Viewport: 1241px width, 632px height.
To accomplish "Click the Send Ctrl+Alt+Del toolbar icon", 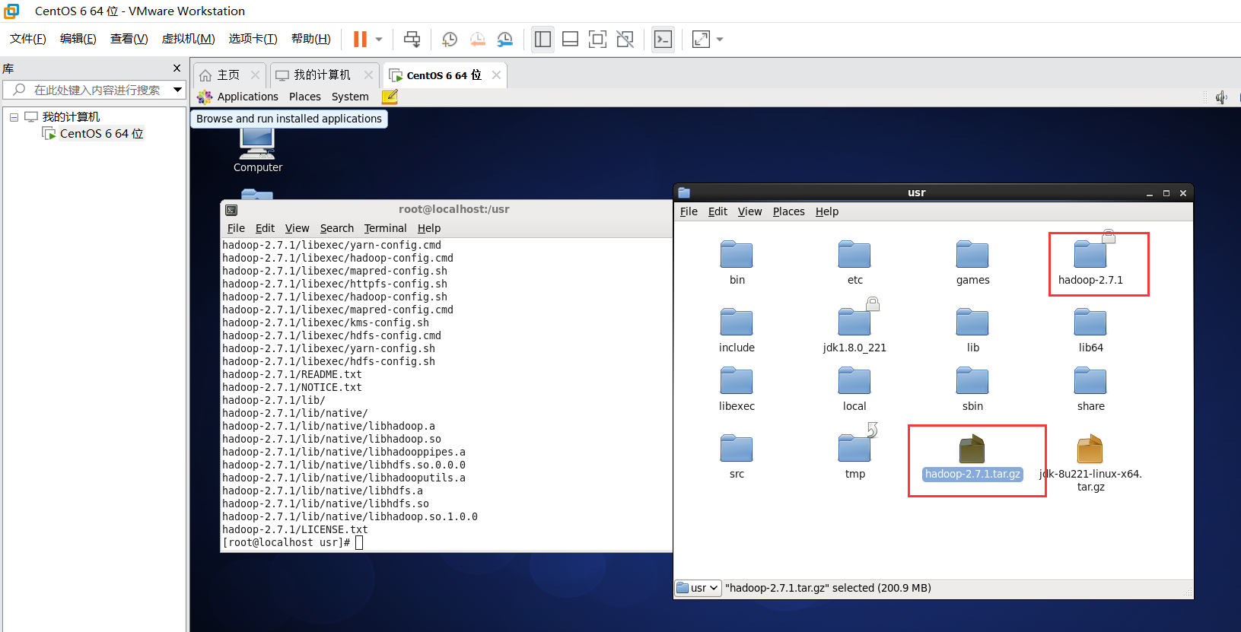I will pos(412,39).
